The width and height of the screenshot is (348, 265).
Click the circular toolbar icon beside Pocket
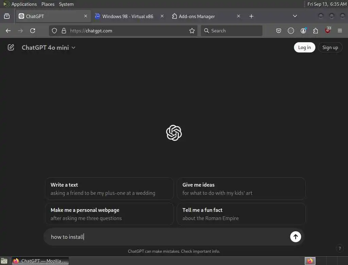click(x=291, y=31)
